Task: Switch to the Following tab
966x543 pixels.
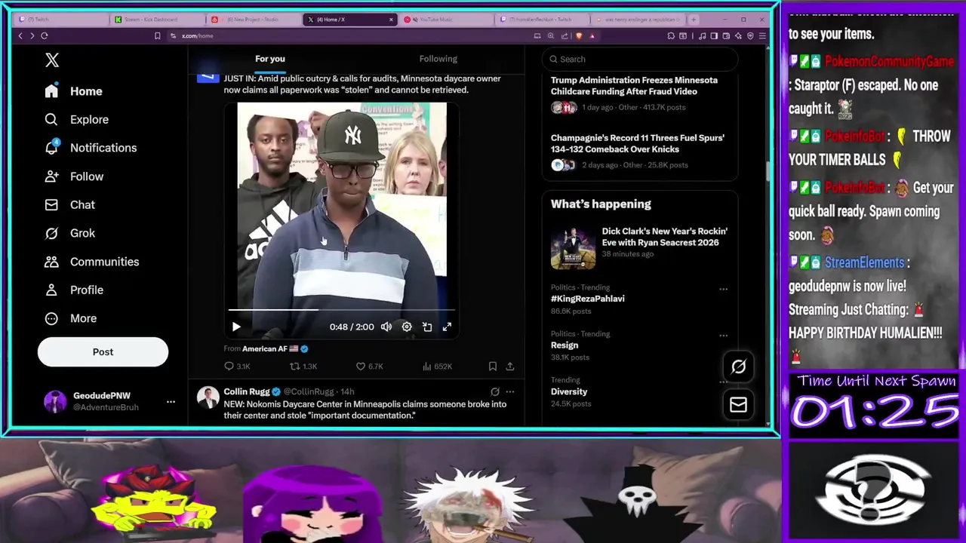Action: (438, 59)
